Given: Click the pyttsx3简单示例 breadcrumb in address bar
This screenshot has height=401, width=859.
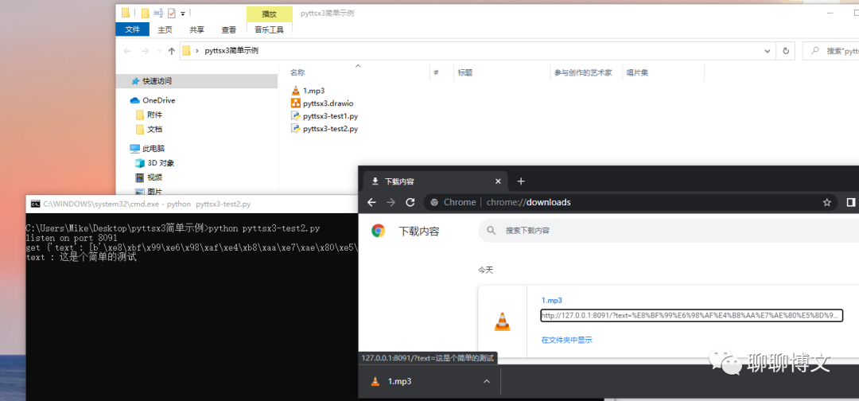Looking at the screenshot, I should [x=231, y=51].
